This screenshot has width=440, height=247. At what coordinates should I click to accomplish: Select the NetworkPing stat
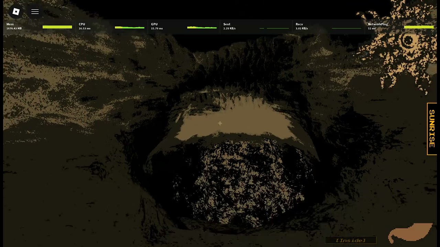tap(401, 26)
